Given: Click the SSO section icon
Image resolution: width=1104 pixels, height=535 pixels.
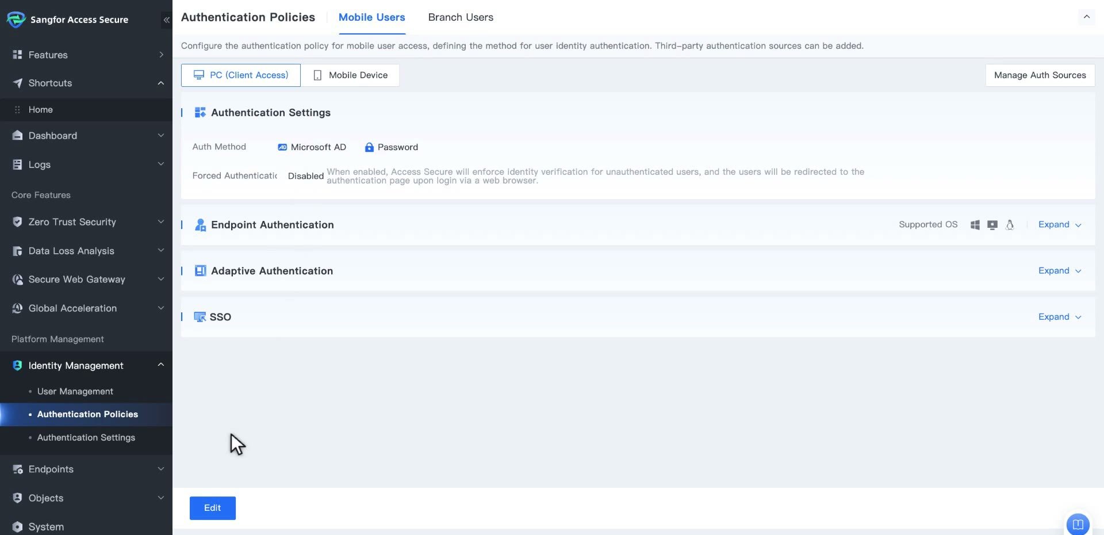Looking at the screenshot, I should pyautogui.click(x=200, y=317).
